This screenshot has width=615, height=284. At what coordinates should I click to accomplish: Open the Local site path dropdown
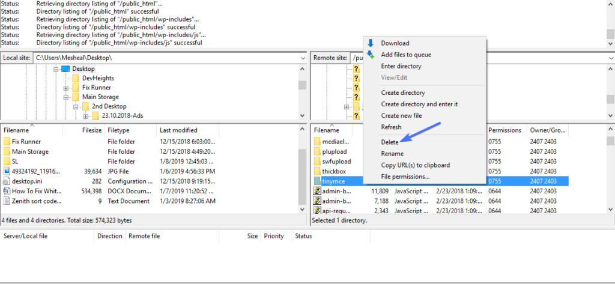(x=301, y=58)
